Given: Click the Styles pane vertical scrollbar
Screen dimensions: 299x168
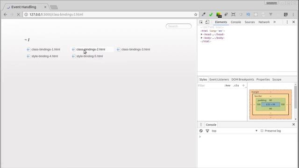Looking at the screenshot, I should tap(296, 97).
